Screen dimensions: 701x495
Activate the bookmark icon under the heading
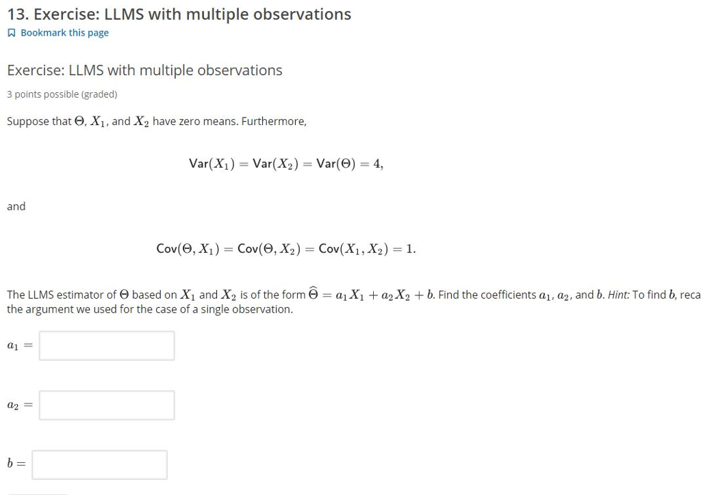pos(10,32)
